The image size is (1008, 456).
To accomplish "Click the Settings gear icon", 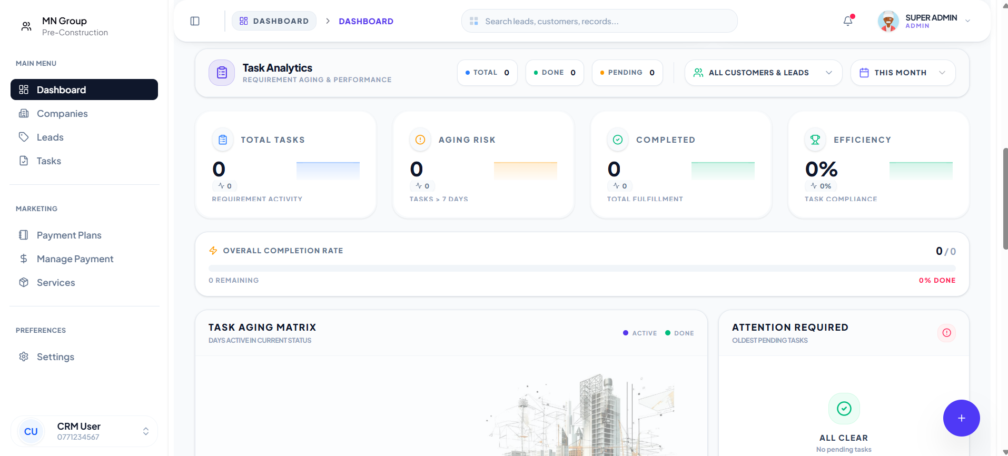I will coord(24,356).
